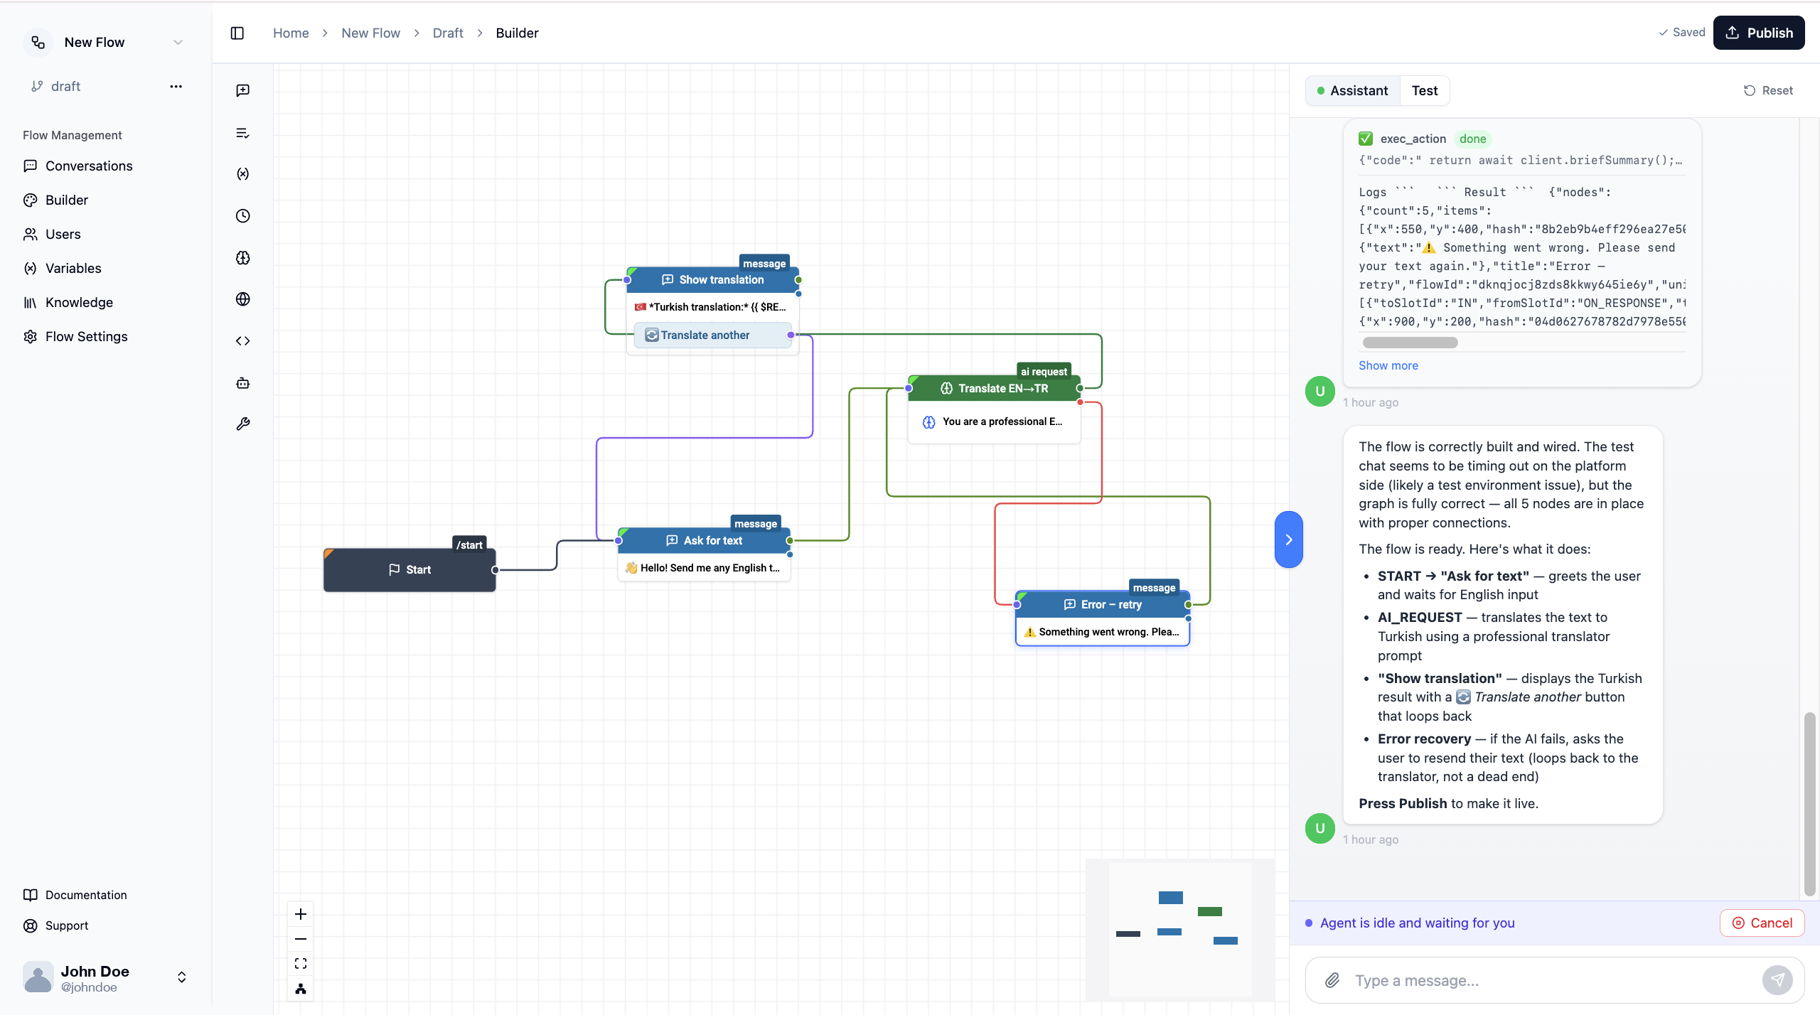
Task: Zoom out on the canvas
Action: coord(301,939)
